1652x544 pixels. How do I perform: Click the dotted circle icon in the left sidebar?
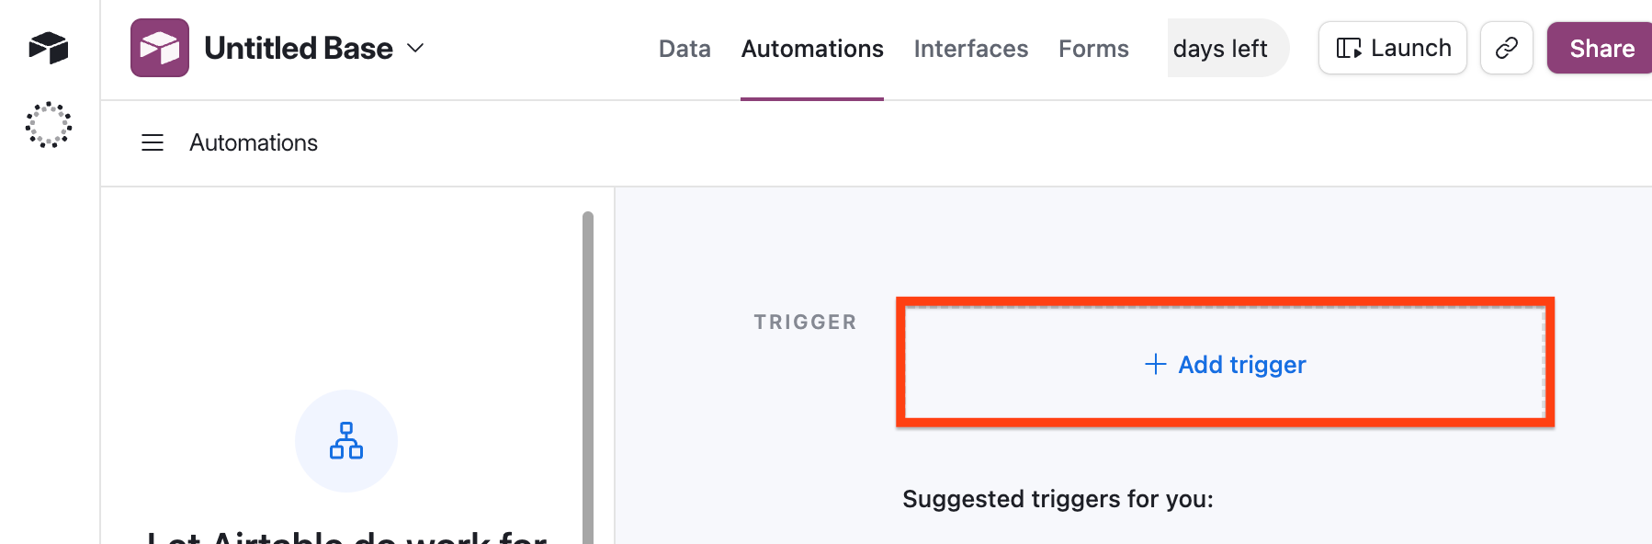point(48,125)
